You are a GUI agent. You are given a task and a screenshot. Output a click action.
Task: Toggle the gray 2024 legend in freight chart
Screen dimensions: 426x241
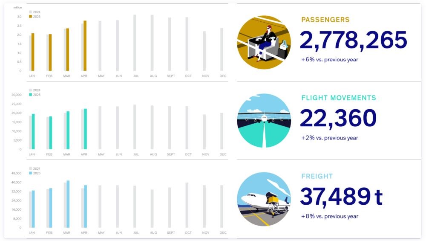pyautogui.click(x=35, y=168)
